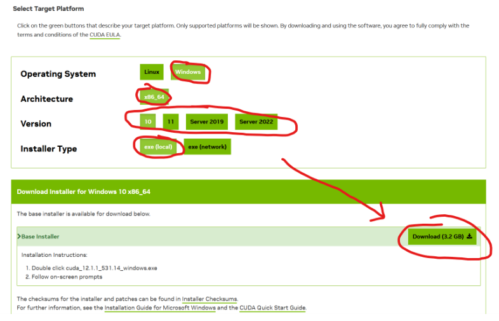
Task: Click the 'Operating System' label
Action: [x=58, y=74]
